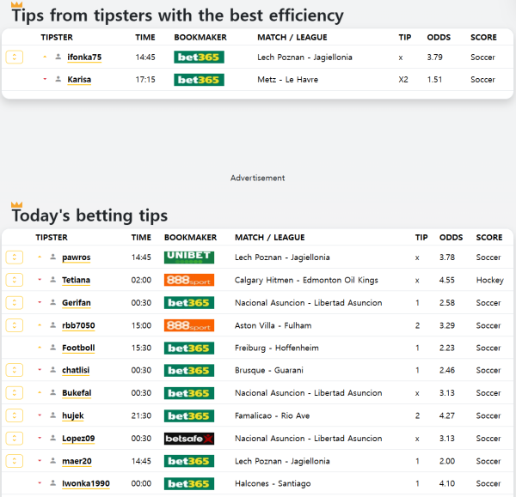Image resolution: width=516 pixels, height=497 pixels.
Task: Expand the hujek tip row
Action: (14, 415)
